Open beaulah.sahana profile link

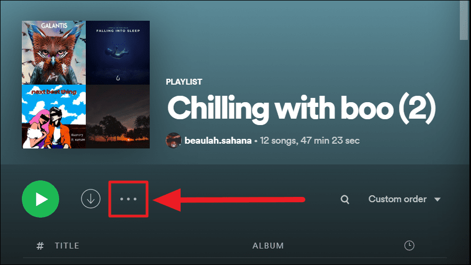pyautogui.click(x=218, y=140)
